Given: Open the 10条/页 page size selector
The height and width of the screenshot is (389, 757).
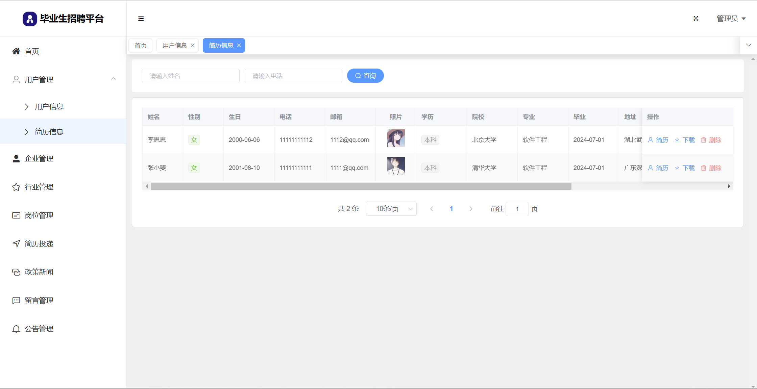Looking at the screenshot, I should pyautogui.click(x=391, y=209).
